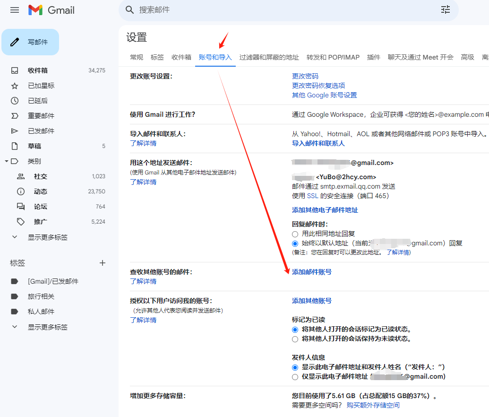The image size is (489, 417).
Task: Click the Sent arrow icon
Action: [x=15, y=131]
